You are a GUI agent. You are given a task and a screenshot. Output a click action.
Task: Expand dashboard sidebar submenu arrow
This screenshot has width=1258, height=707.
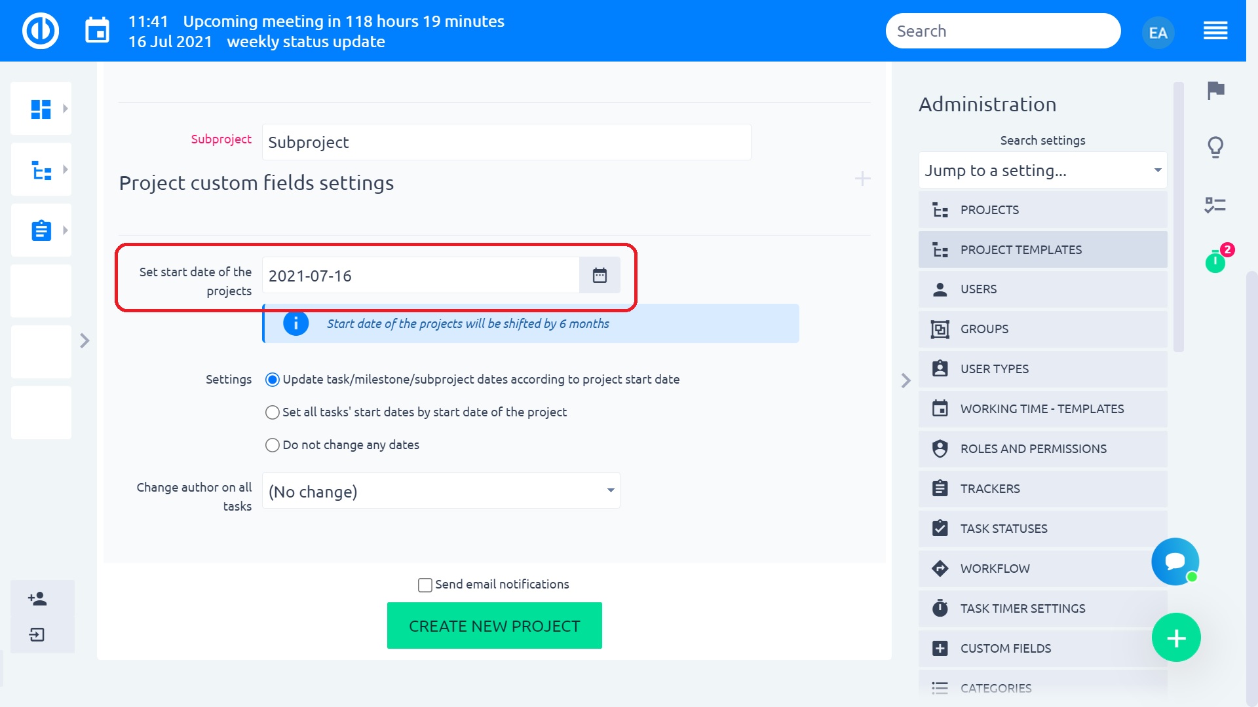click(x=65, y=109)
